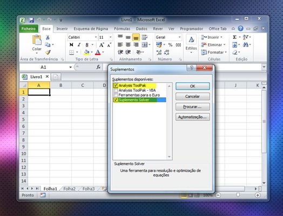Increase font size with large A icon
Screen dimensions: 283x216
(102, 45)
